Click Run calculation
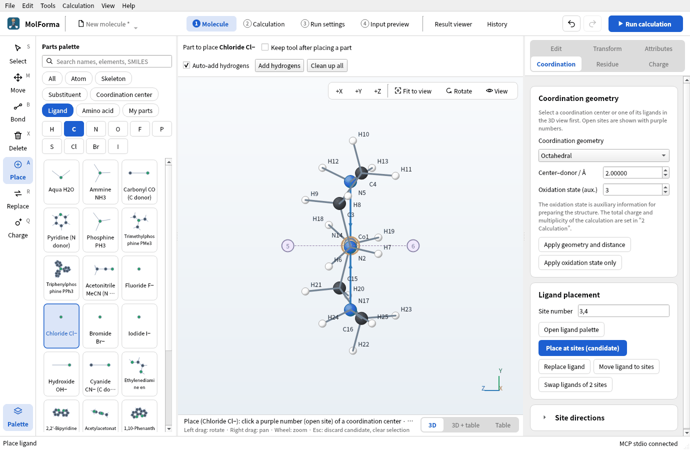The width and height of the screenshot is (690, 450). tap(645, 24)
